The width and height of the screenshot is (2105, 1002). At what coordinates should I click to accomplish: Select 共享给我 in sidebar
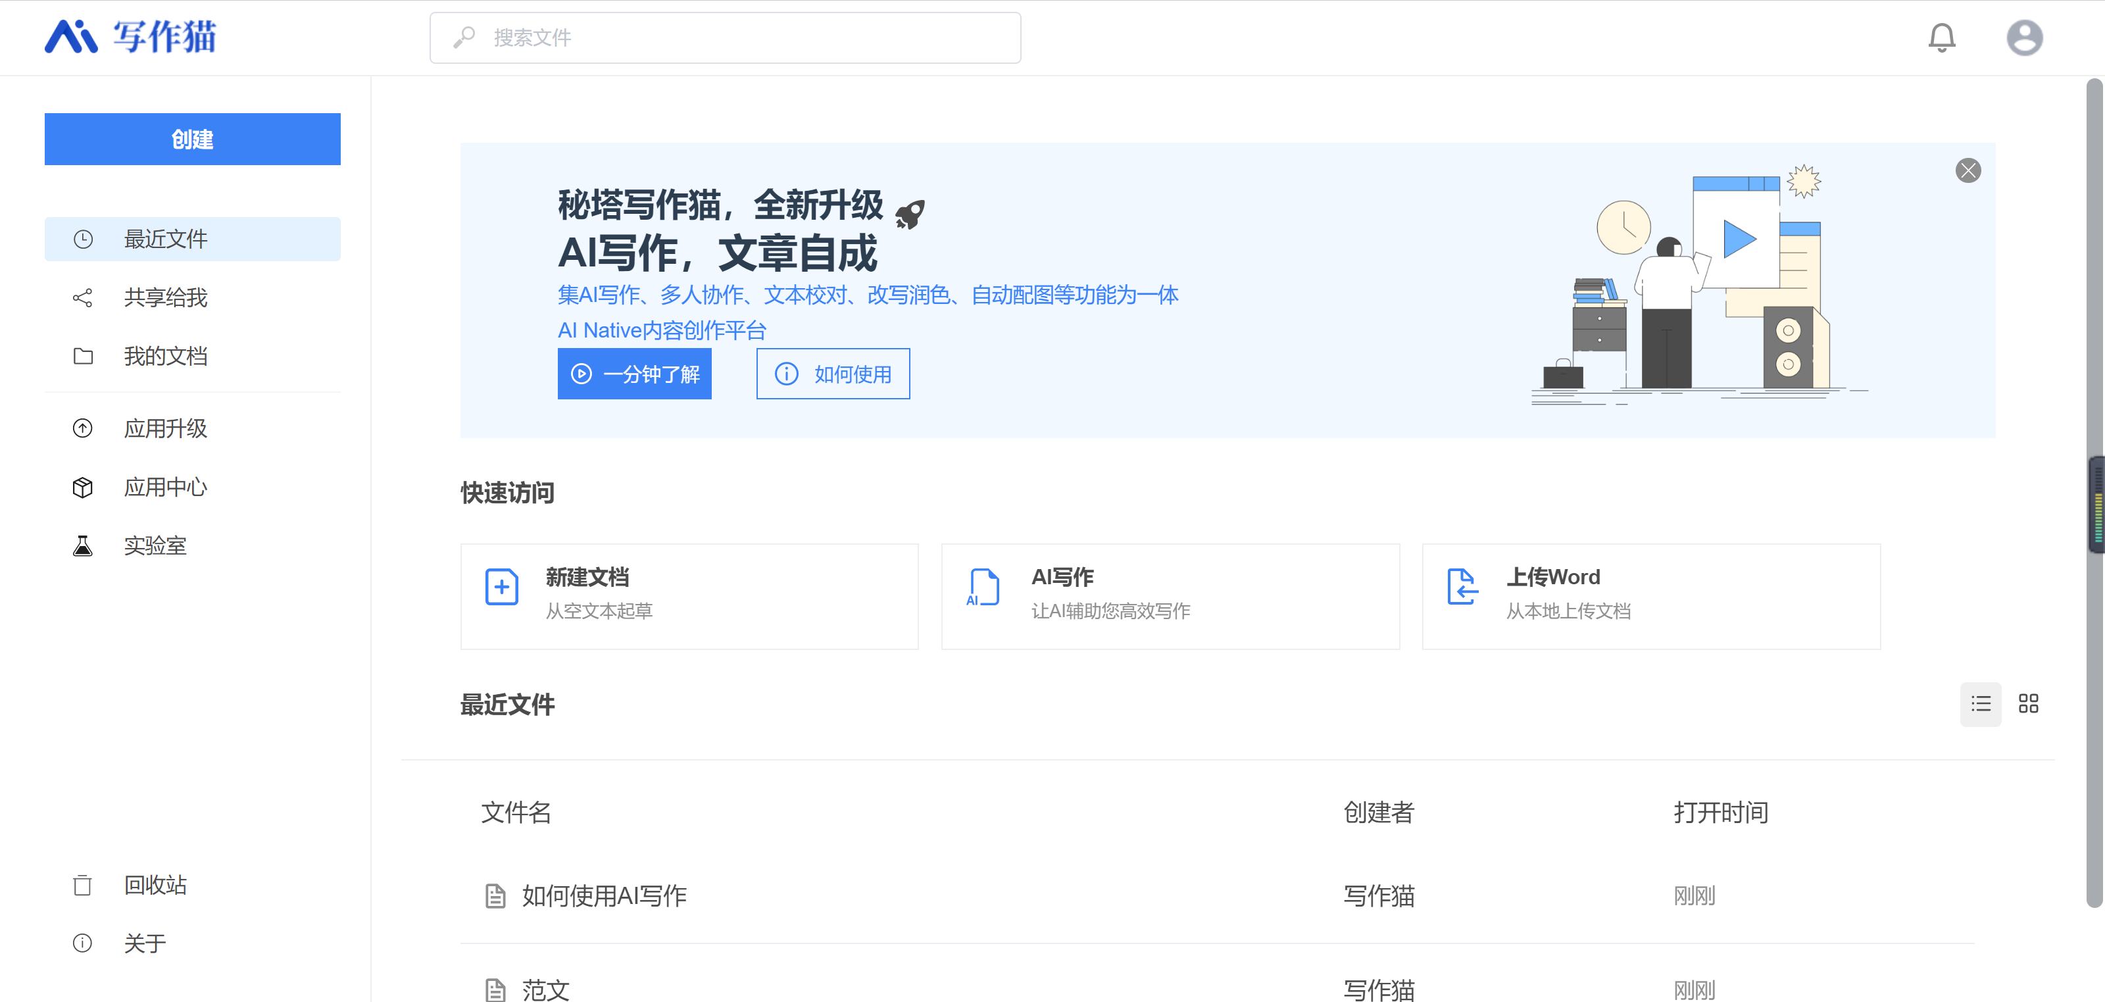click(x=192, y=297)
